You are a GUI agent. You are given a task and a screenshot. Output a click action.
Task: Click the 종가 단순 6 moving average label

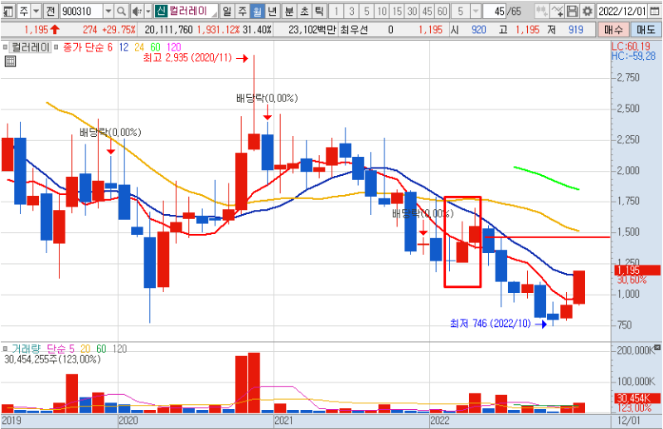[x=88, y=47]
